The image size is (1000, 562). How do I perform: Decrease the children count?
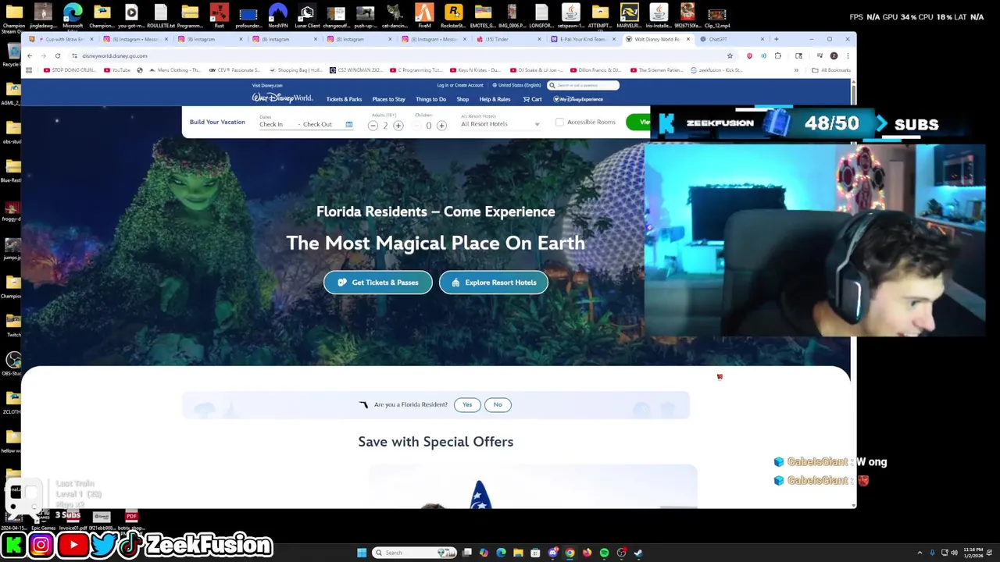[x=416, y=126]
